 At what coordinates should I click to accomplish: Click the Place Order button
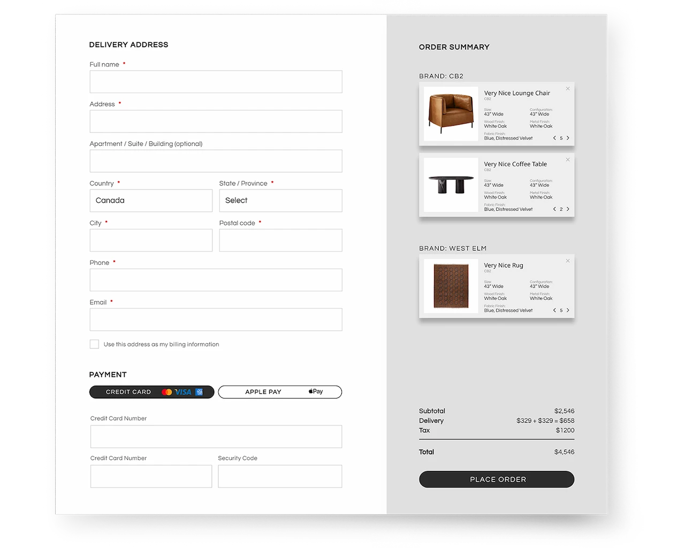tap(497, 479)
